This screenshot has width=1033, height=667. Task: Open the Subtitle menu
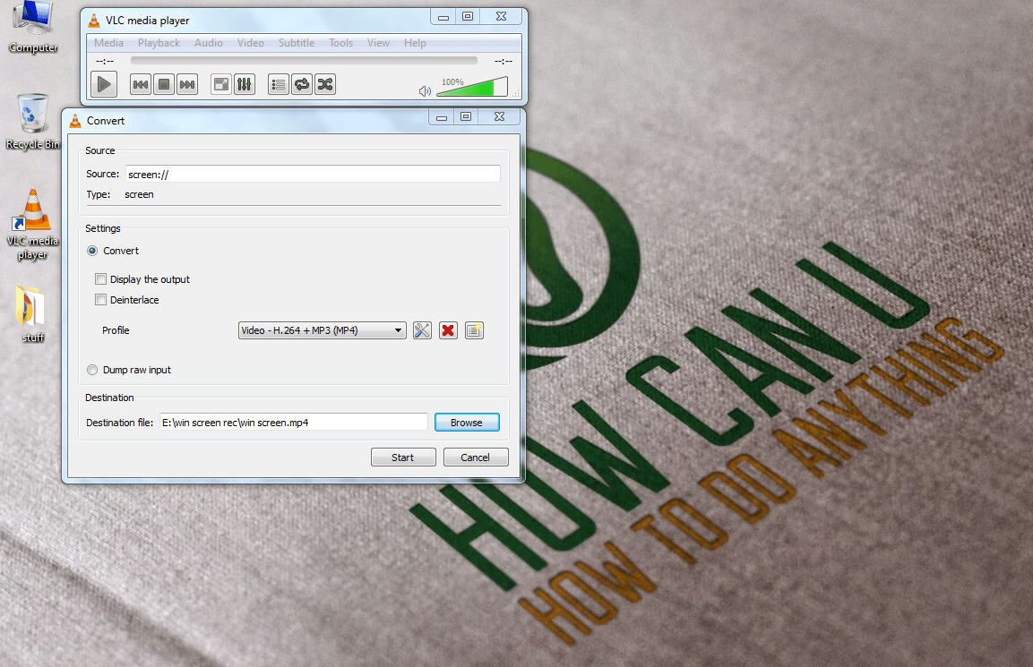click(x=297, y=43)
